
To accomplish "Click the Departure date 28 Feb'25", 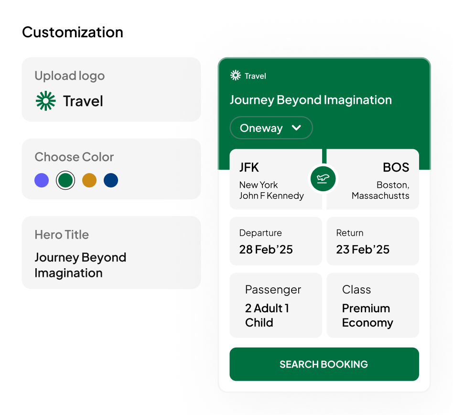I will 276,241.
